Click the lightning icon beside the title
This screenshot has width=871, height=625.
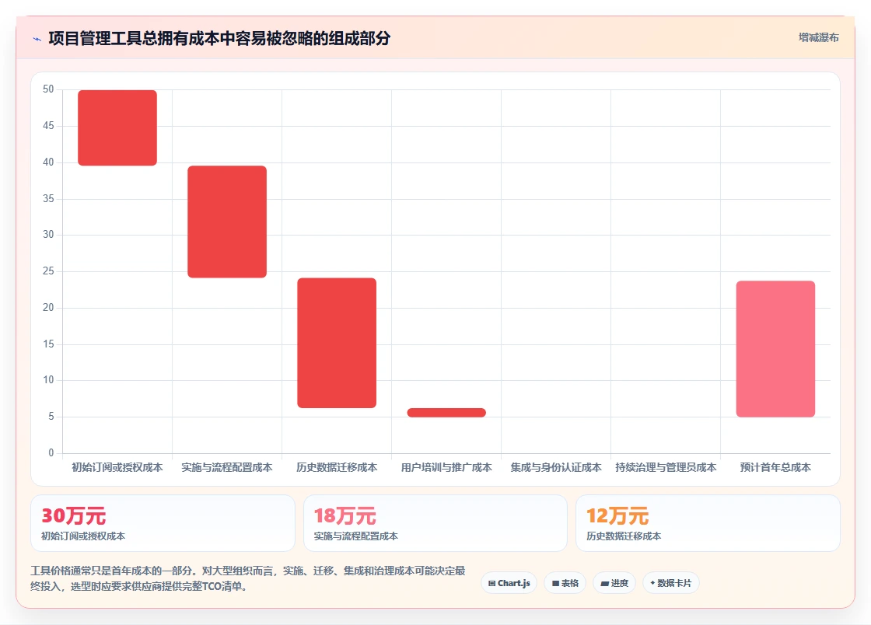(x=37, y=39)
